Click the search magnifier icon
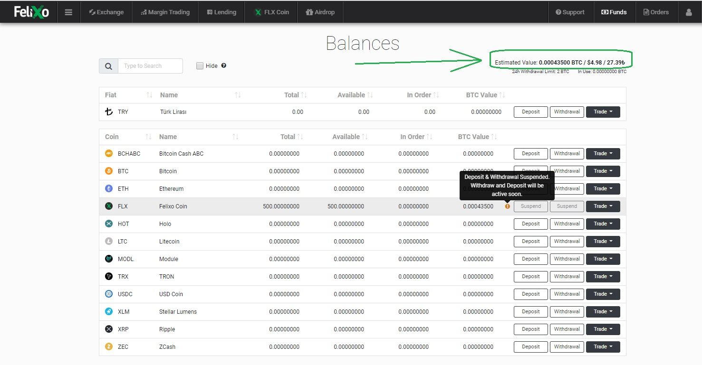 tap(108, 66)
